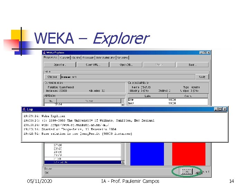Select attribute row 27
The height and width of the screenshot is (187, 249).
[83, 145]
